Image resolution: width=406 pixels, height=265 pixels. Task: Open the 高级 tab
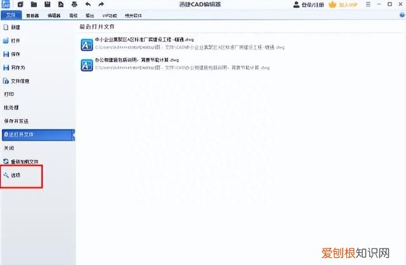pos(74,15)
